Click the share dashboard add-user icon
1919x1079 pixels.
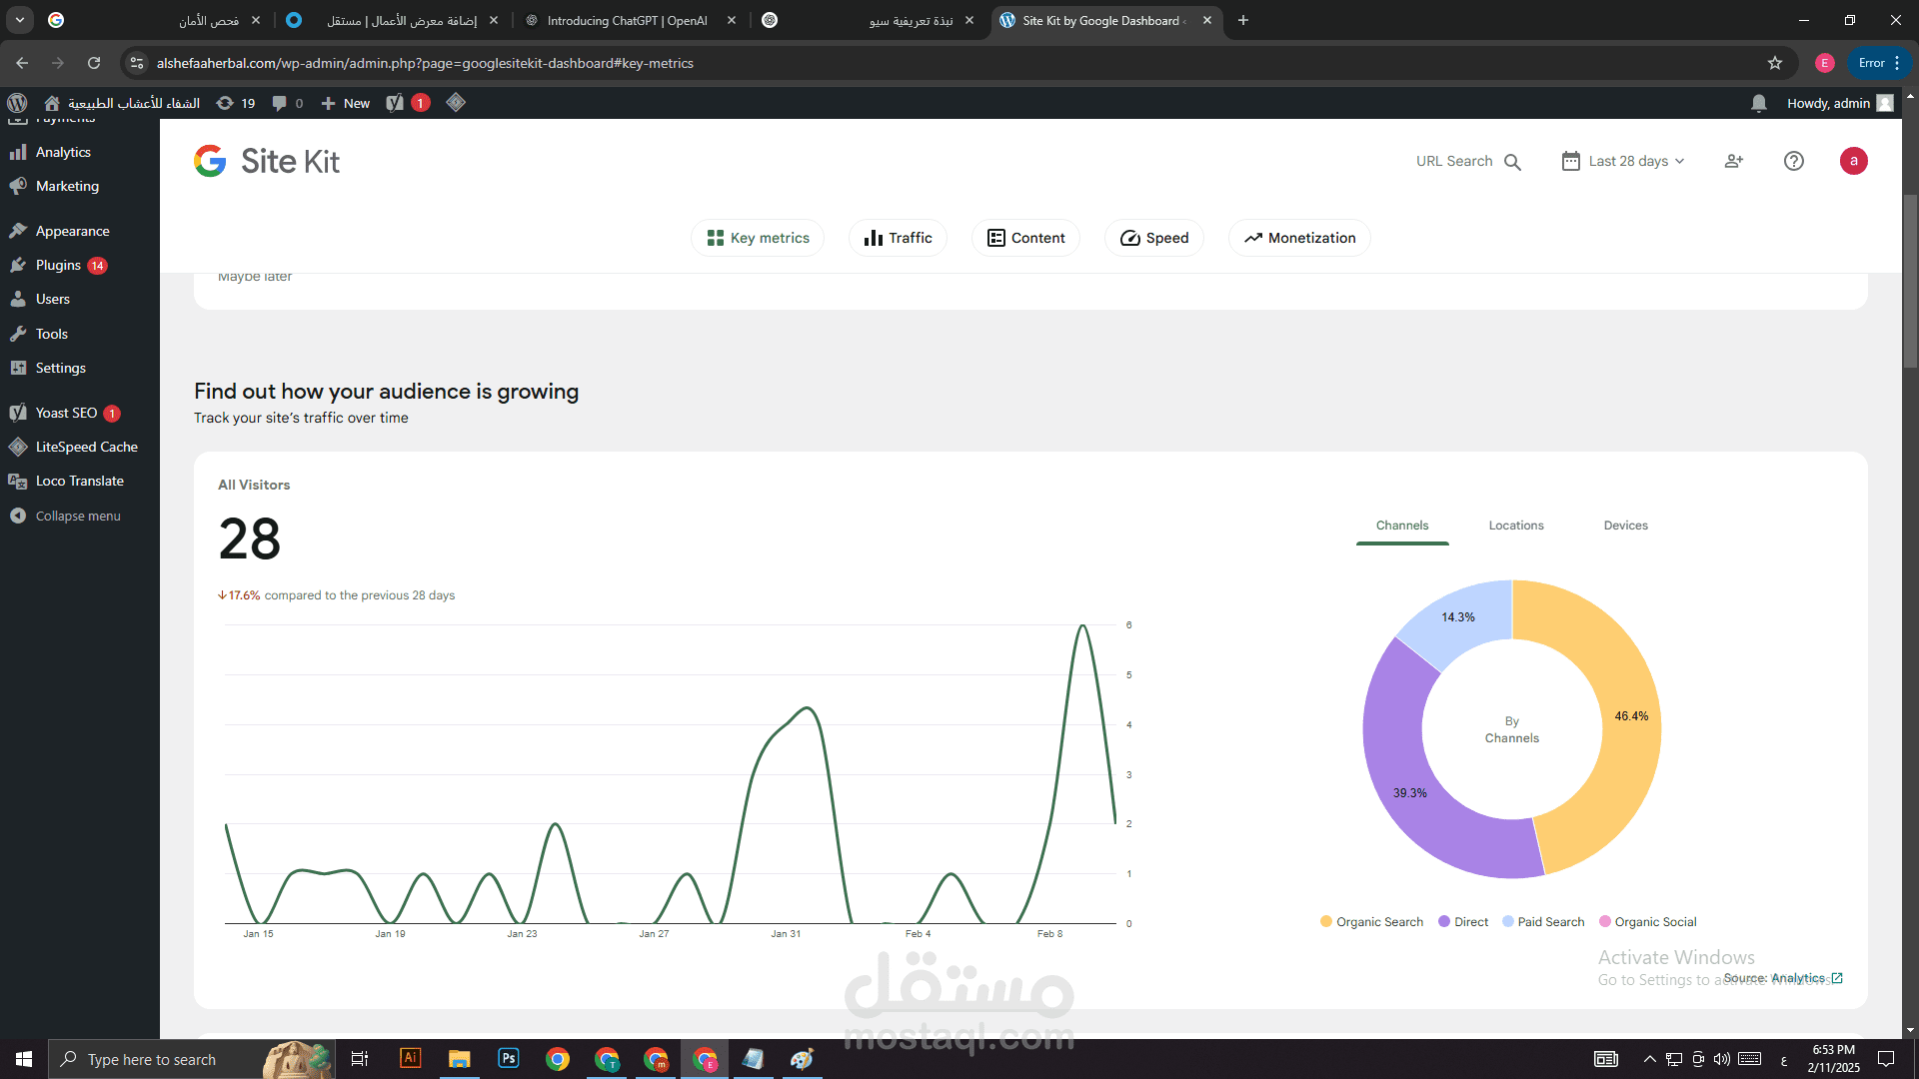[1734, 161]
